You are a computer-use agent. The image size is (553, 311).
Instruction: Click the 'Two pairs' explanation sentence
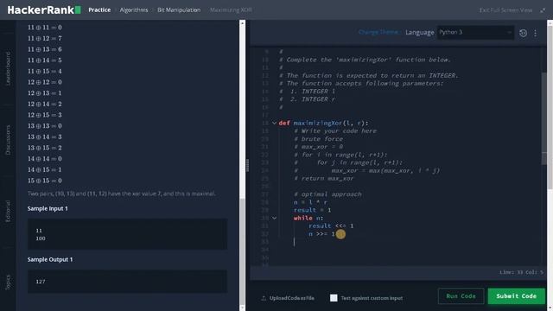[121, 194]
